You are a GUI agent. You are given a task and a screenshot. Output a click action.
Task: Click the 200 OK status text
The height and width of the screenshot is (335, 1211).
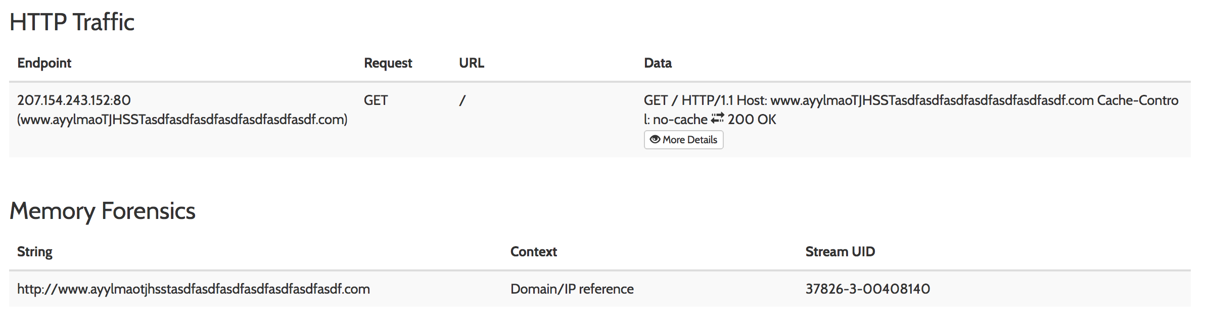click(x=752, y=120)
